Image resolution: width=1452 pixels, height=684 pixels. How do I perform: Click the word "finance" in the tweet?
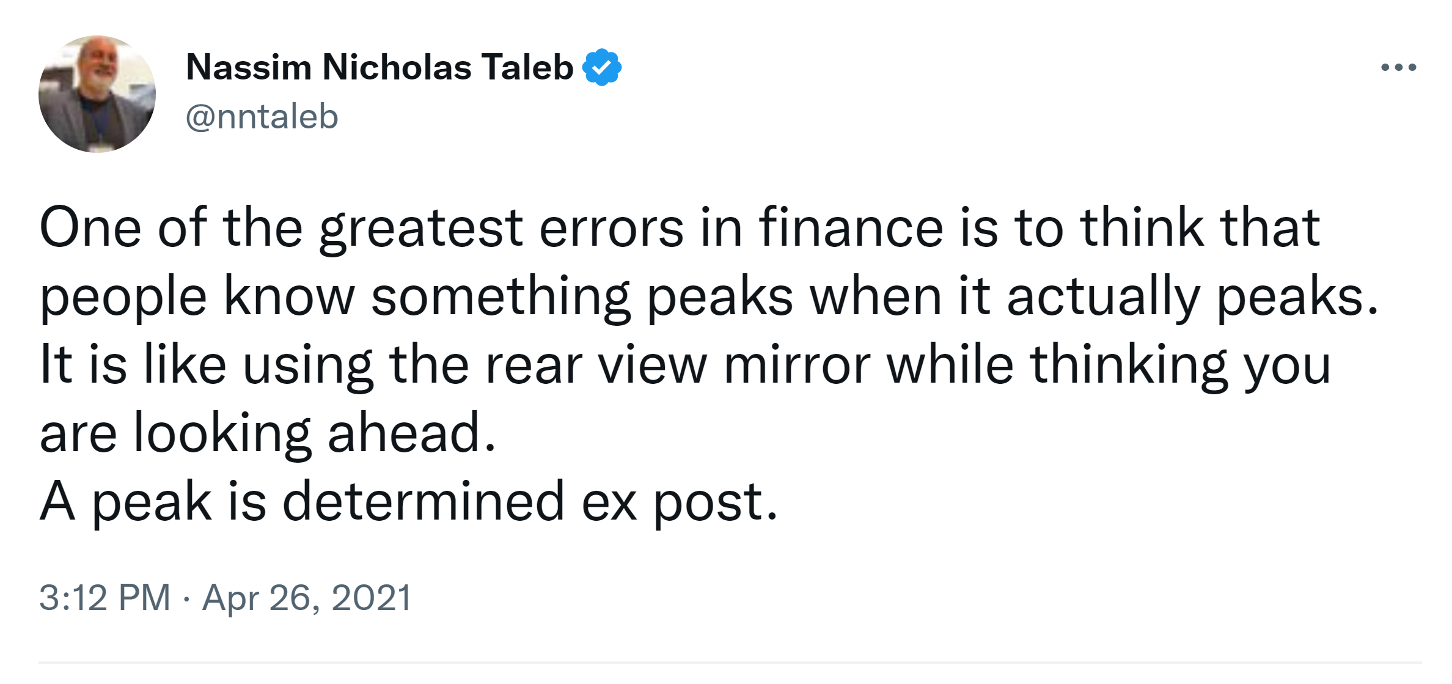(x=851, y=228)
